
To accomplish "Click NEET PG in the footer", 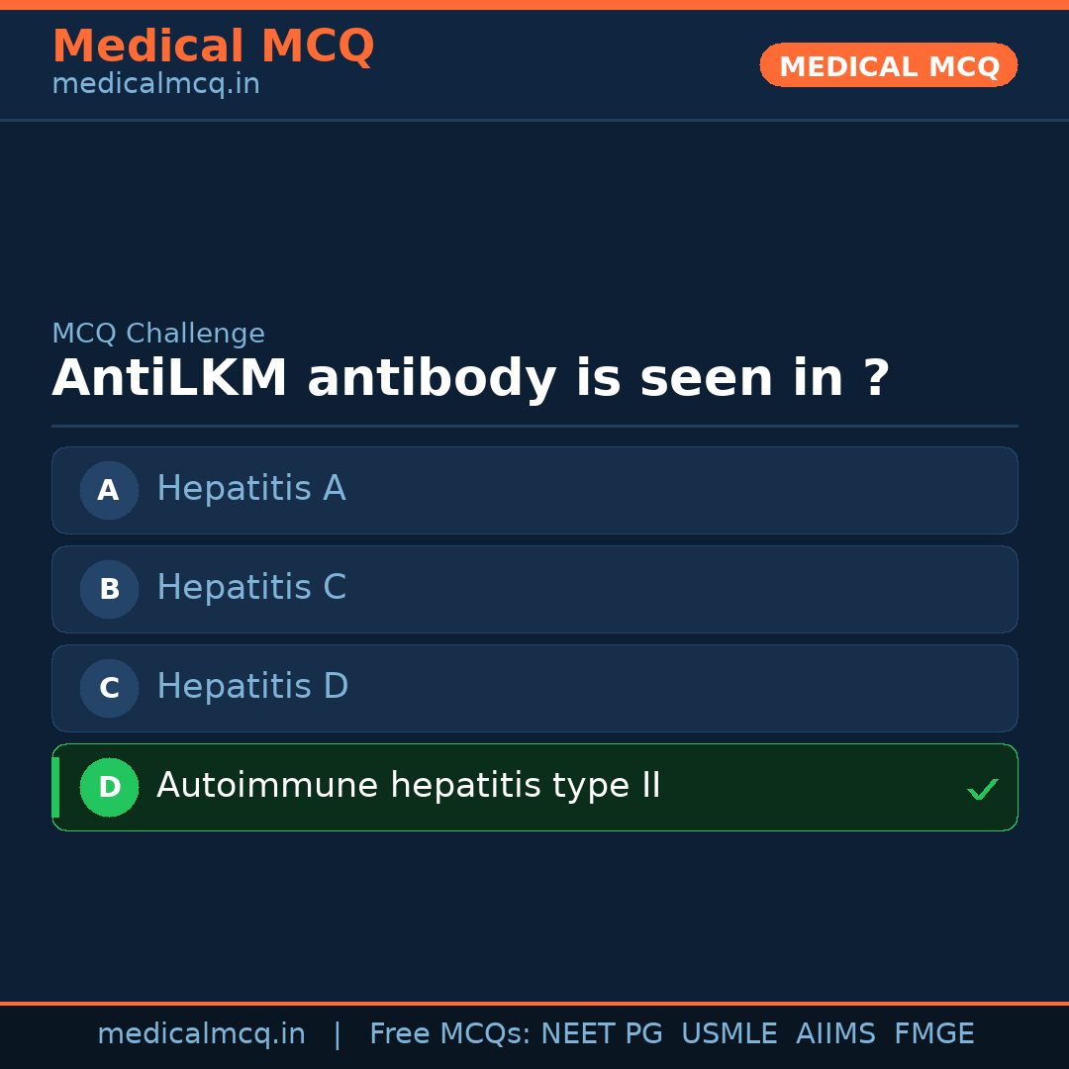I will (602, 1034).
